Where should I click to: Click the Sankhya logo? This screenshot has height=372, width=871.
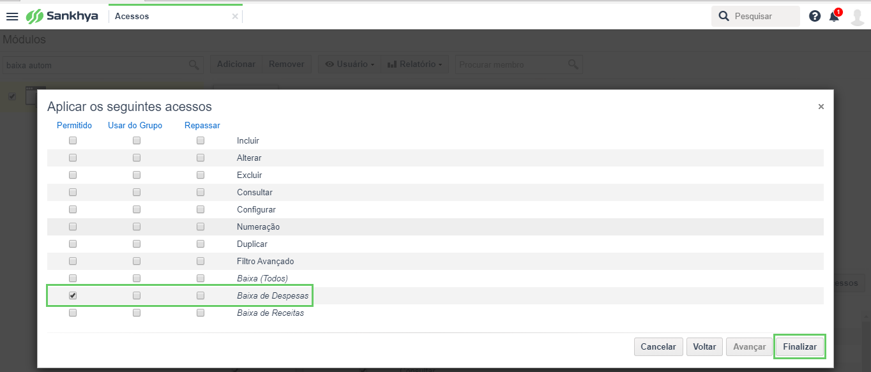click(62, 16)
